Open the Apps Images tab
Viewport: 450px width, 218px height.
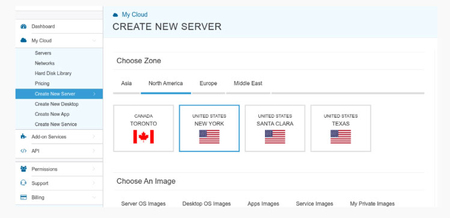[x=263, y=204]
